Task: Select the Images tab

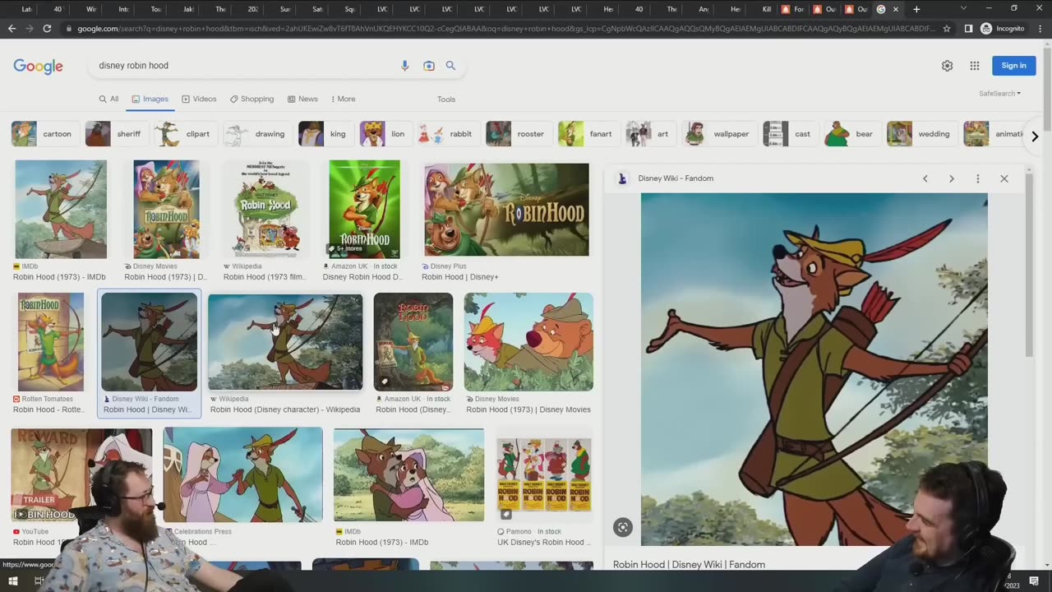Action: click(x=150, y=99)
